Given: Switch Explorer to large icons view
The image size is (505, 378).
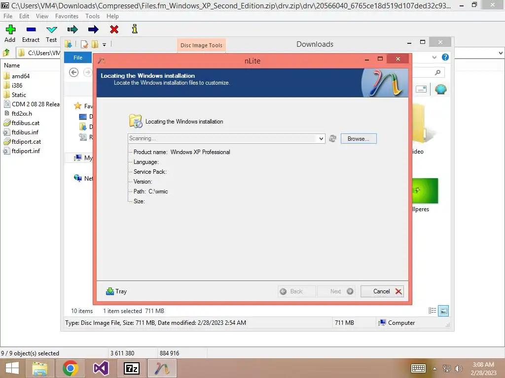Looking at the screenshot, I should tap(443, 311).
